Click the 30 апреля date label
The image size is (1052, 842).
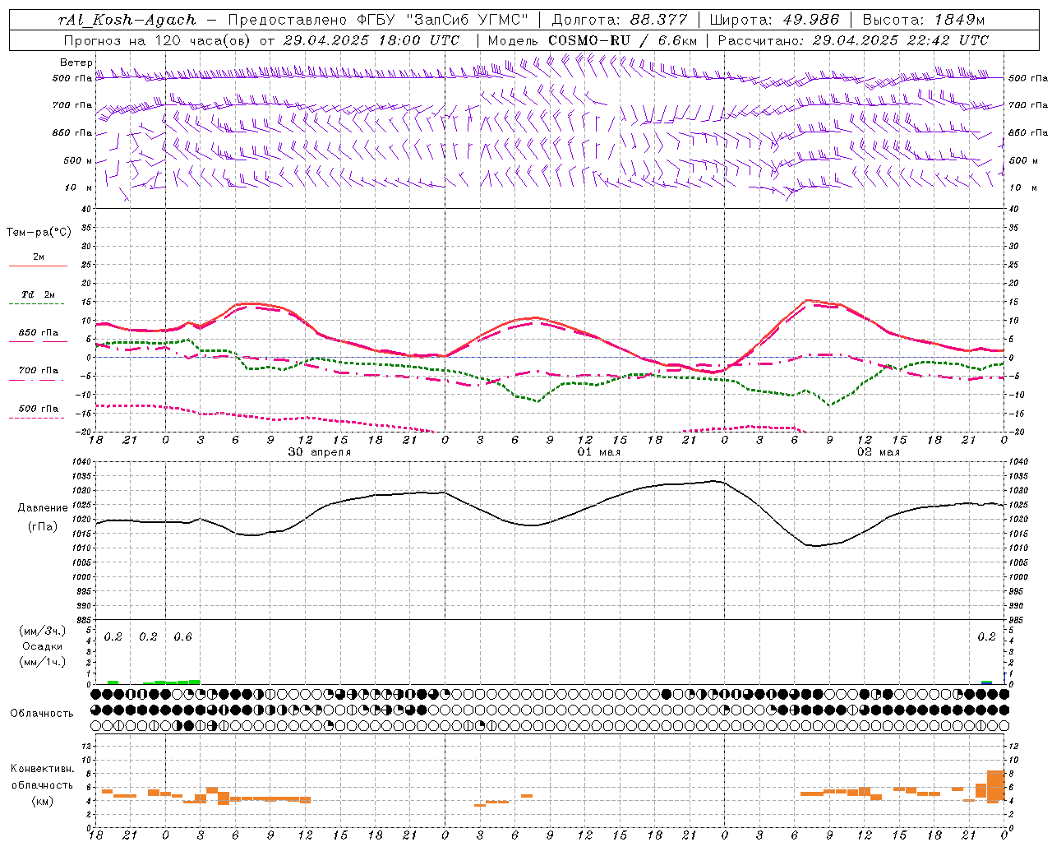click(320, 452)
